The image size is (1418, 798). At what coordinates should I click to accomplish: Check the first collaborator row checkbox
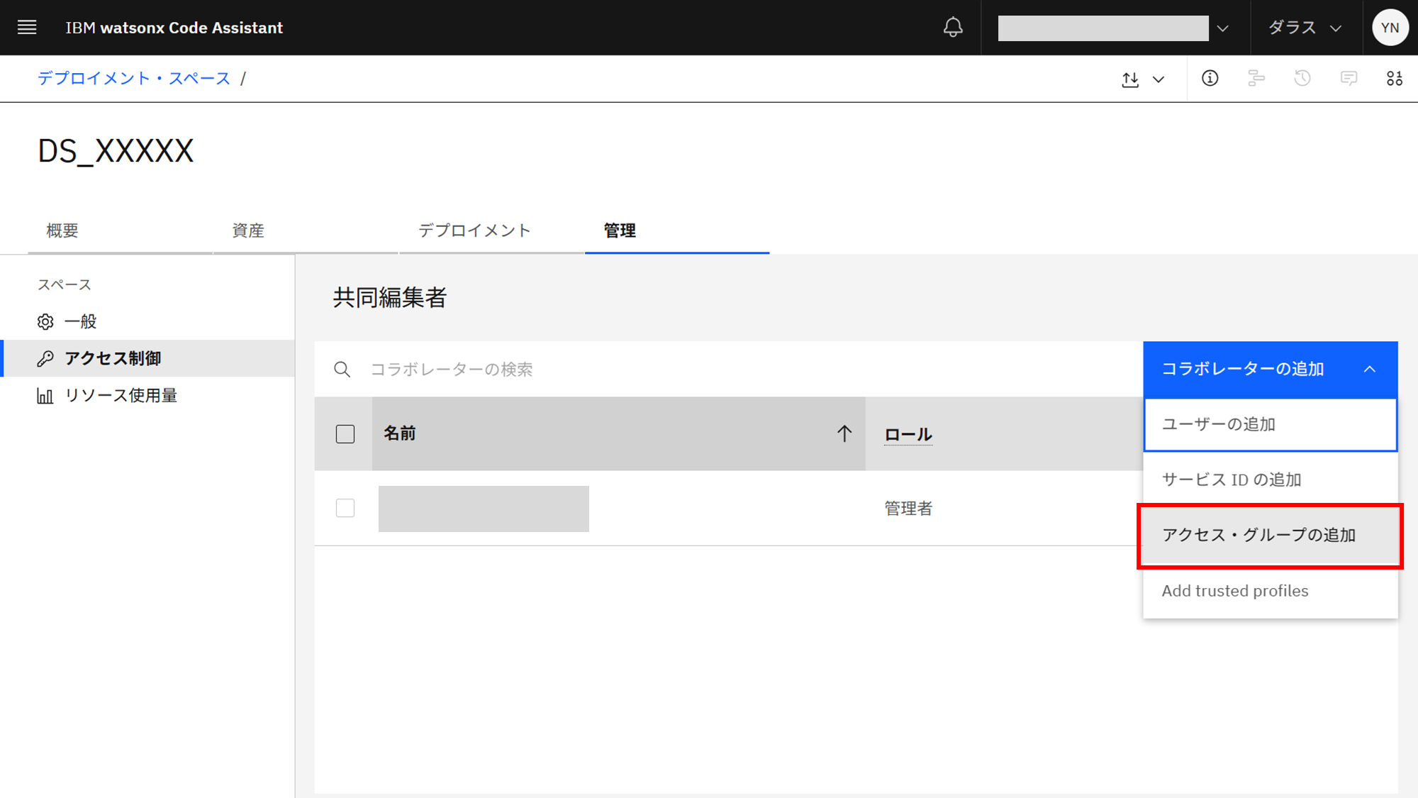click(345, 508)
